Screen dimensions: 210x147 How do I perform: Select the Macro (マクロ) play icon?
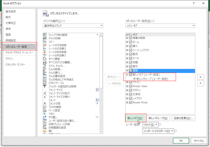45,114
